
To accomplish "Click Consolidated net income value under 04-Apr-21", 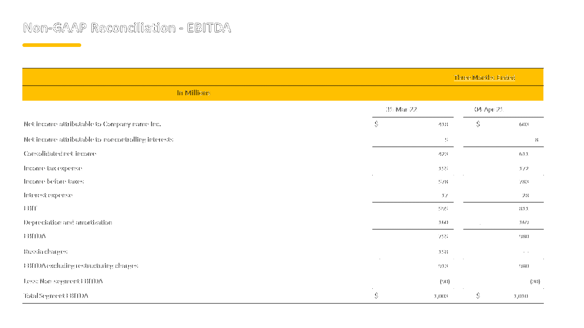I will click(x=524, y=154).
